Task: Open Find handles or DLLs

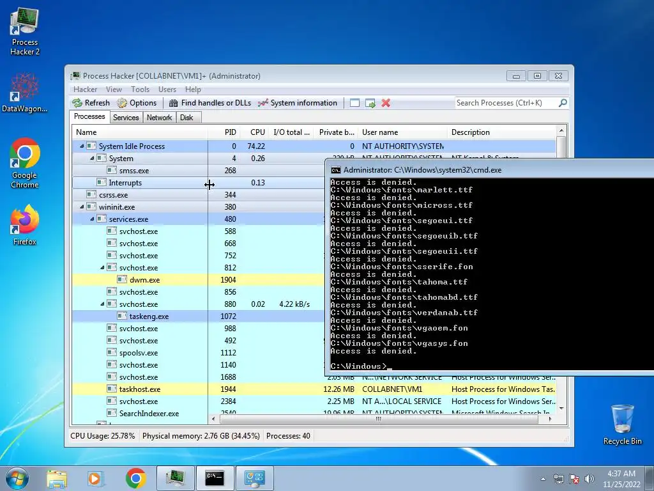Action: click(210, 103)
